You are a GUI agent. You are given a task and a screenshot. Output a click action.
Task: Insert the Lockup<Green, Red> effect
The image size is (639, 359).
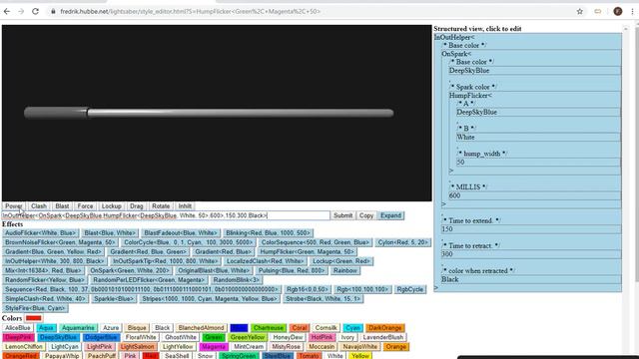click(341, 261)
